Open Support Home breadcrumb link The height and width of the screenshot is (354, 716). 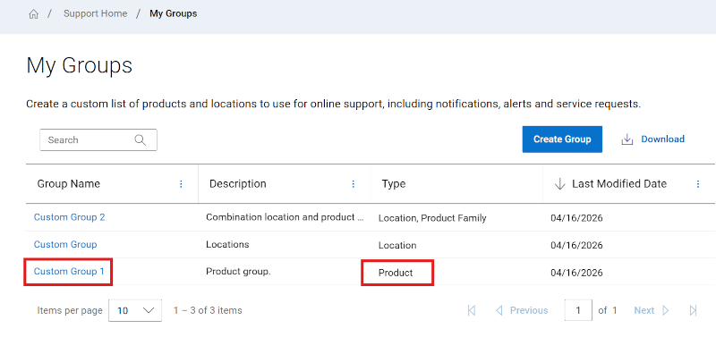click(x=96, y=13)
